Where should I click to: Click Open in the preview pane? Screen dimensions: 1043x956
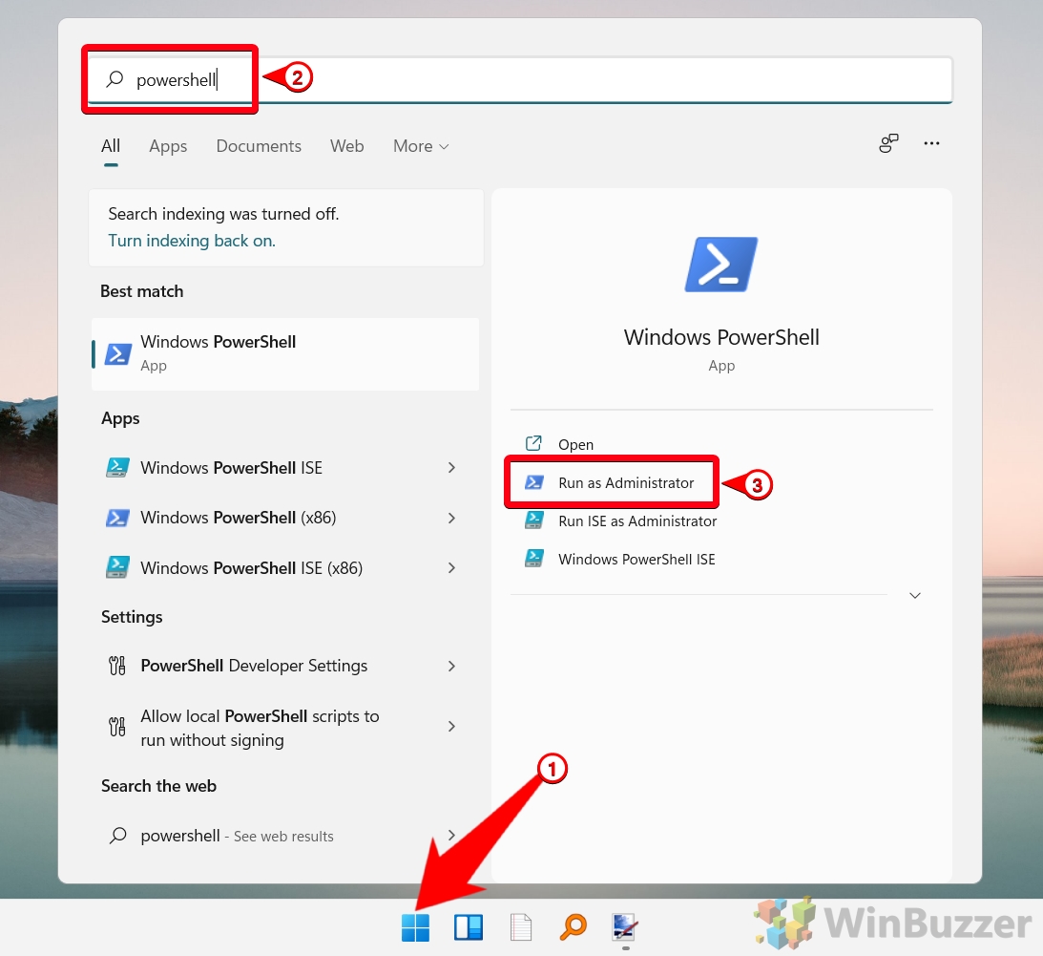coord(575,444)
